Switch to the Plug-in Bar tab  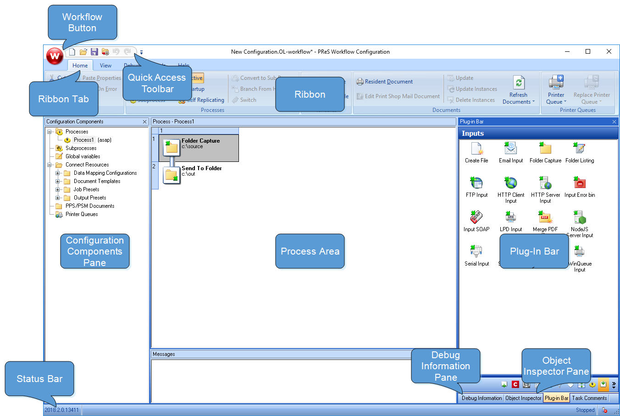tap(556, 398)
